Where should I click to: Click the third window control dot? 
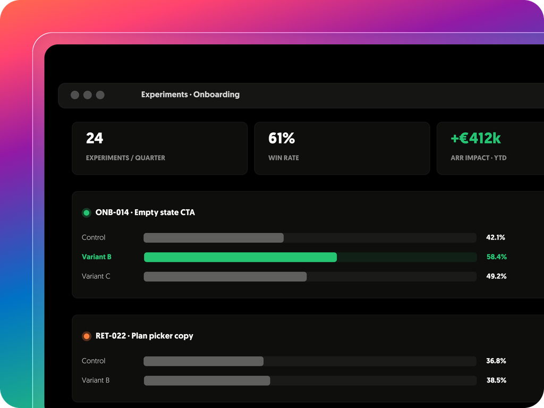coord(100,95)
